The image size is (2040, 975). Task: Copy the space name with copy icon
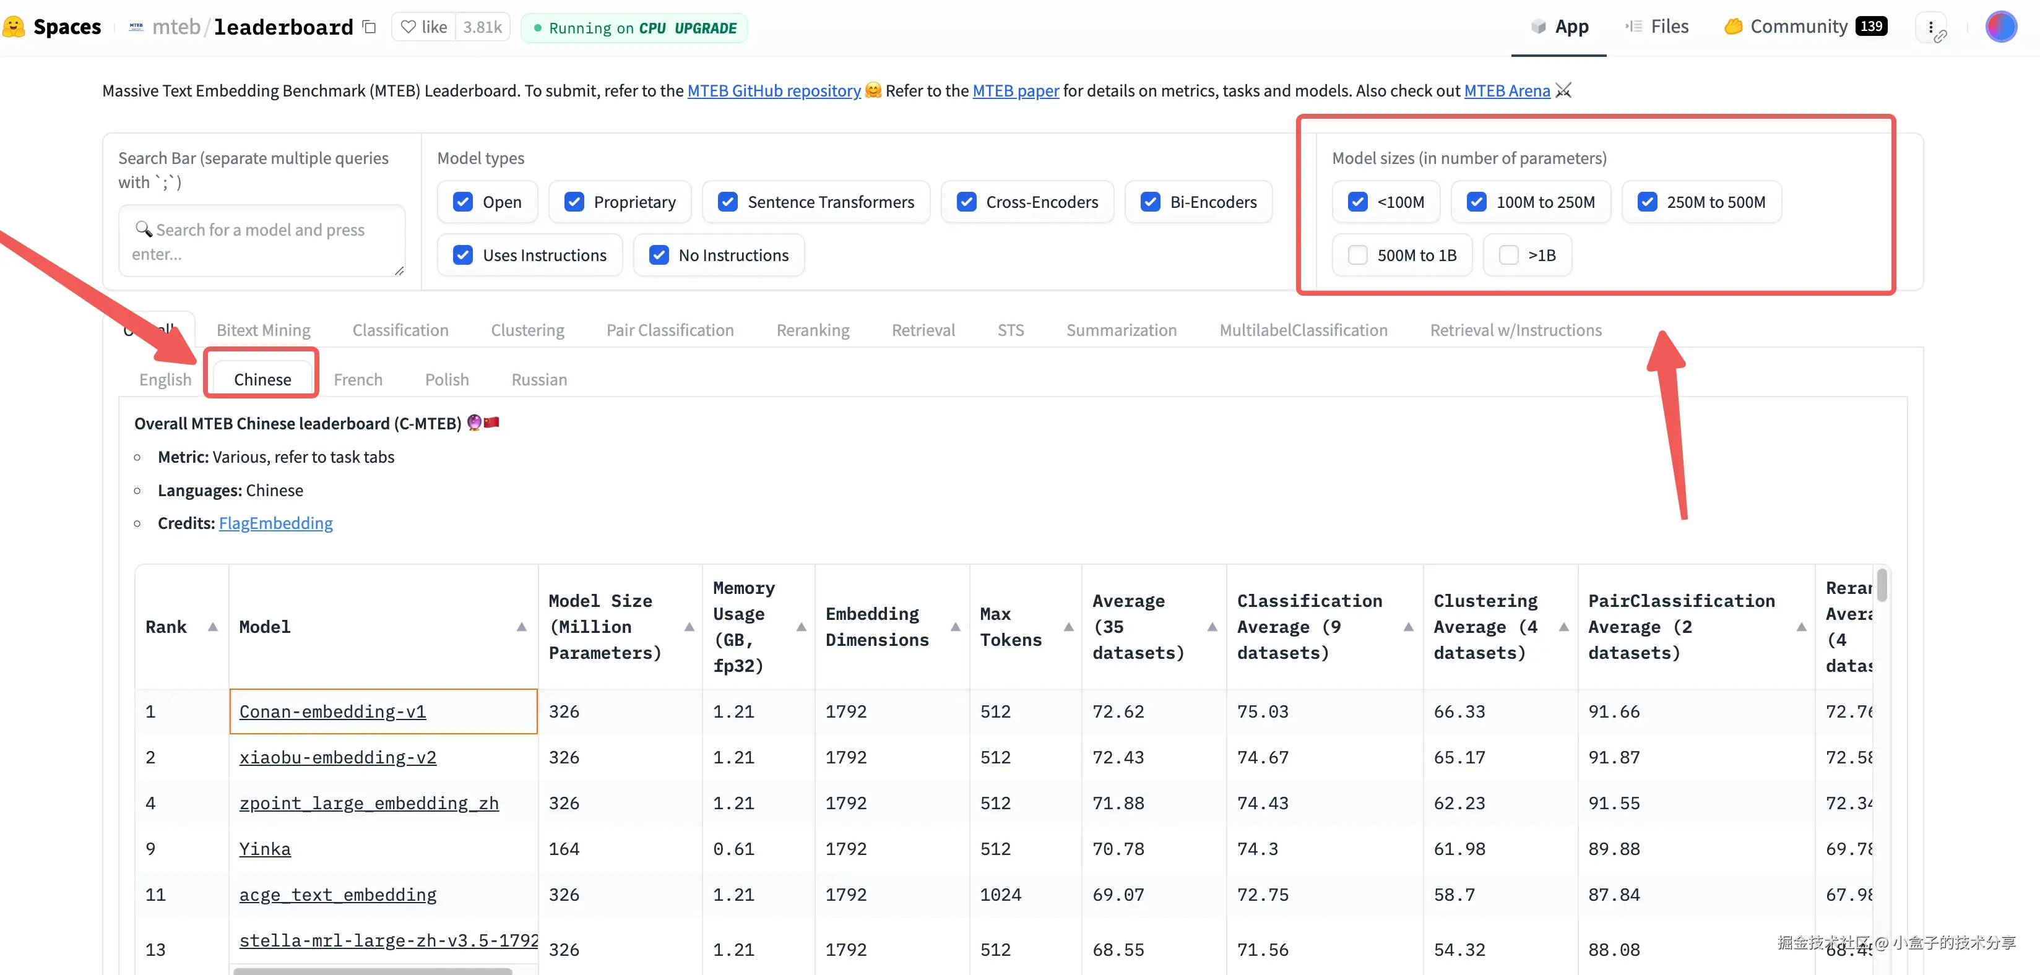pos(369,27)
